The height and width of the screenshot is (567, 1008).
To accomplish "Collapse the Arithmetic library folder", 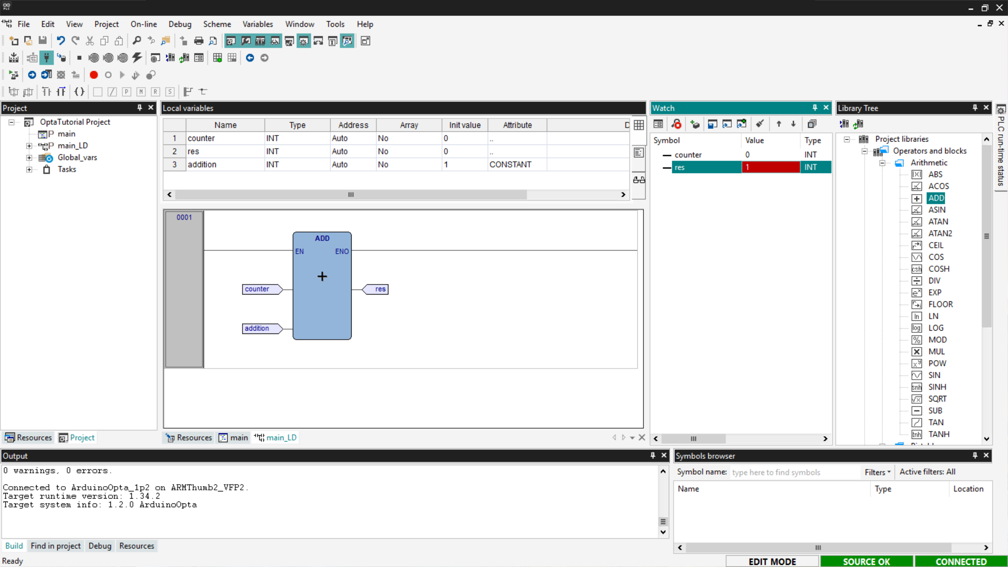I will coord(883,163).
